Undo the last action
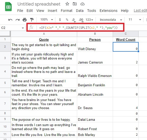The image size is (147, 140). click(x=10, y=20)
